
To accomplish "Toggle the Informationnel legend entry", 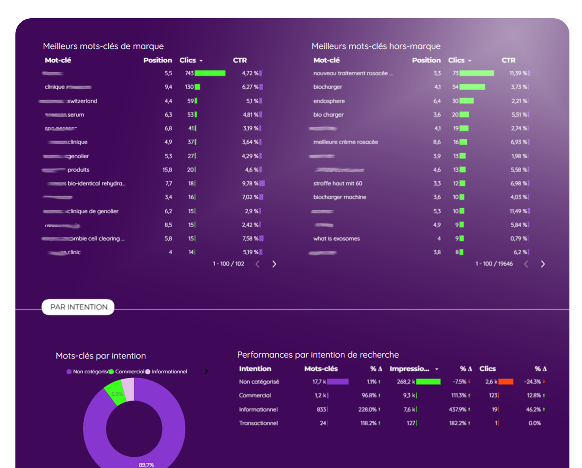I will (x=168, y=371).
